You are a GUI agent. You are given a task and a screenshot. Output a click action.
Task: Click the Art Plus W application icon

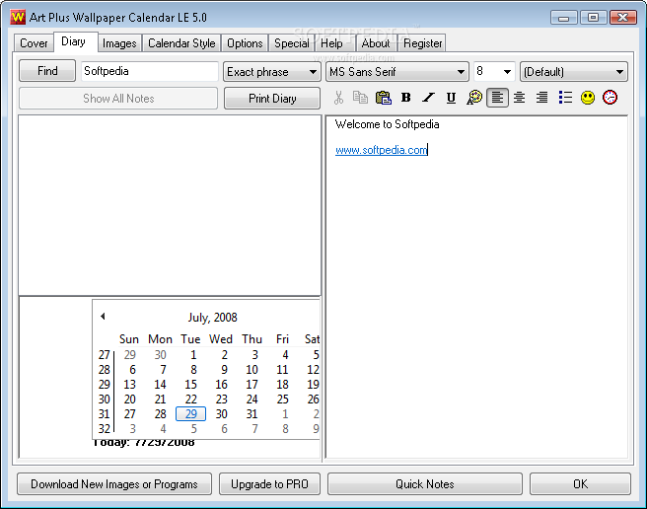click(x=18, y=18)
